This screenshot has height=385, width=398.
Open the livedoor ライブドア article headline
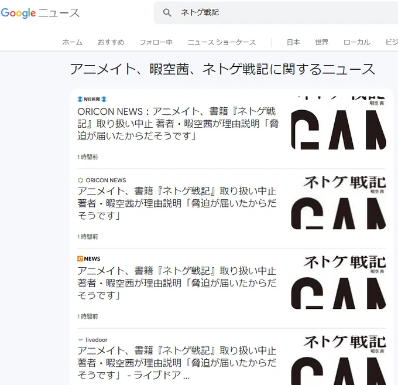177,363
